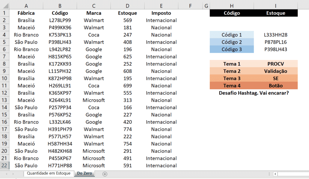Select column header D labeled Estoque
Image resolution: width=309 pixels, height=179 pixels.
coord(127,5)
